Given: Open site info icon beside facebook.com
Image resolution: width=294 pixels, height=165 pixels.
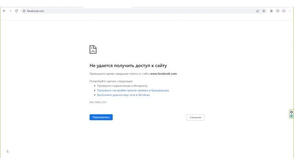Looking at the screenshot, I should click(24, 11).
